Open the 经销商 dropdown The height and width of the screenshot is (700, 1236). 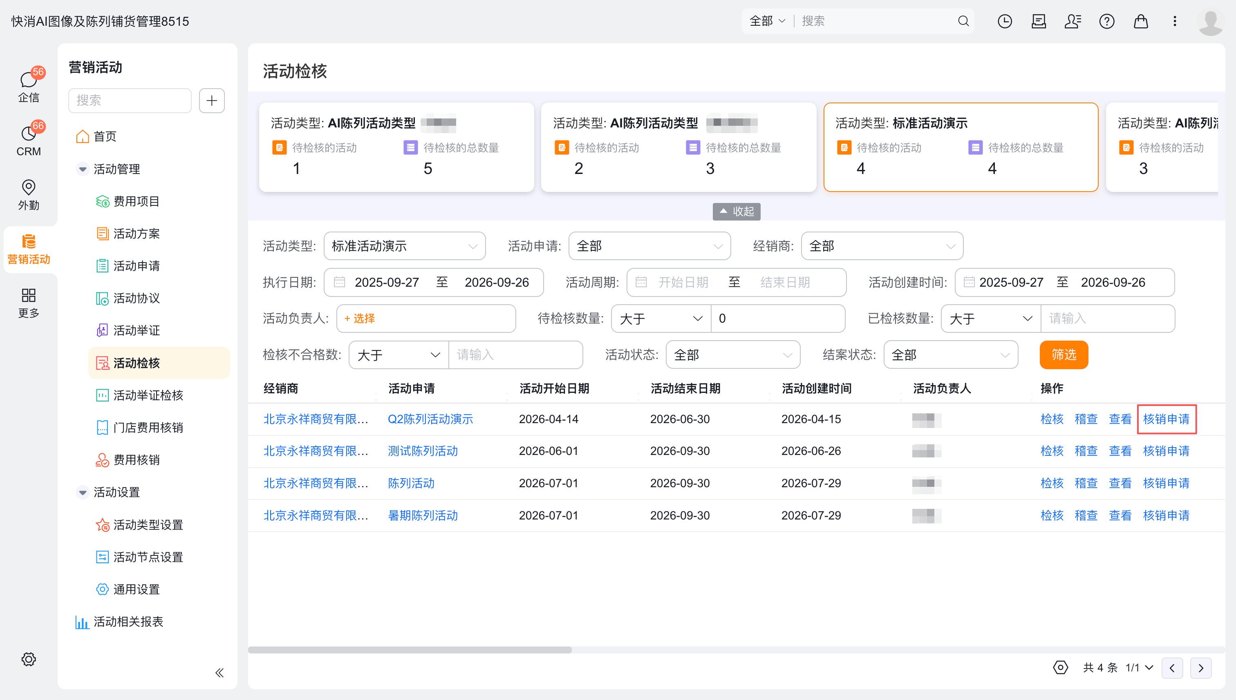(882, 246)
